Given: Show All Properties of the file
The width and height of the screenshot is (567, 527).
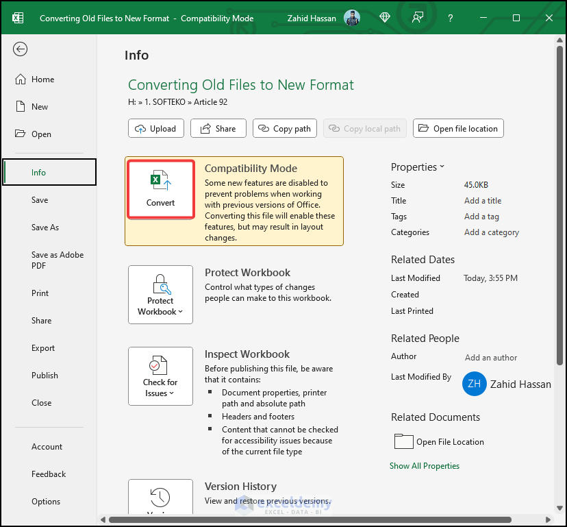Looking at the screenshot, I should [x=425, y=465].
